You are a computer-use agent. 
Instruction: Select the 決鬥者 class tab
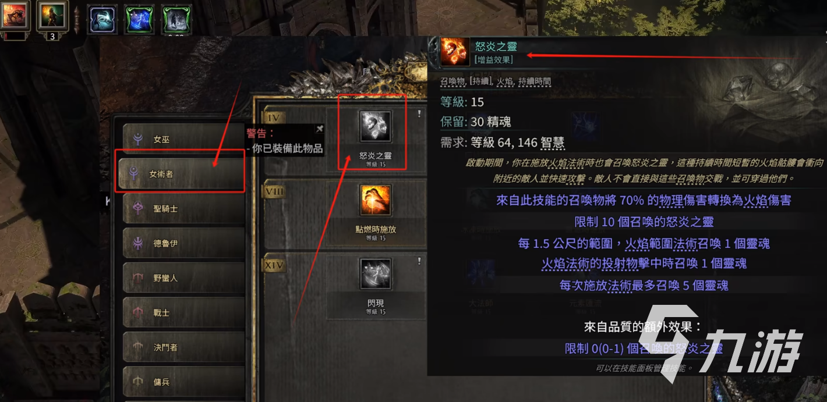[x=183, y=347]
